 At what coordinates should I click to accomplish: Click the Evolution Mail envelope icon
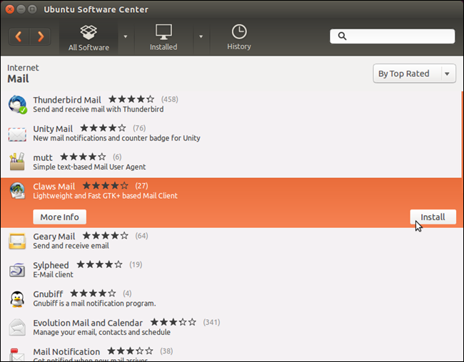point(17,327)
